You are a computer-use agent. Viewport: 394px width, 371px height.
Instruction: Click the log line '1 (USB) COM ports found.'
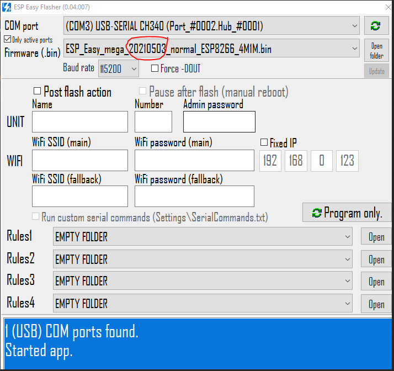coord(72,331)
